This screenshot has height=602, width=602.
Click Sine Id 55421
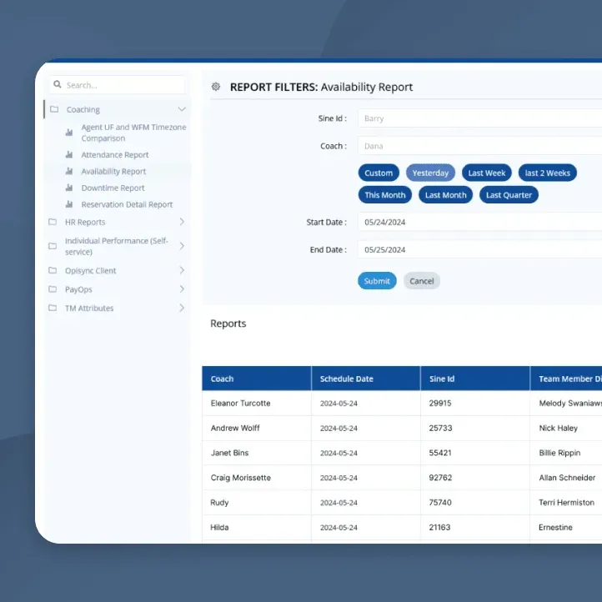440,453
